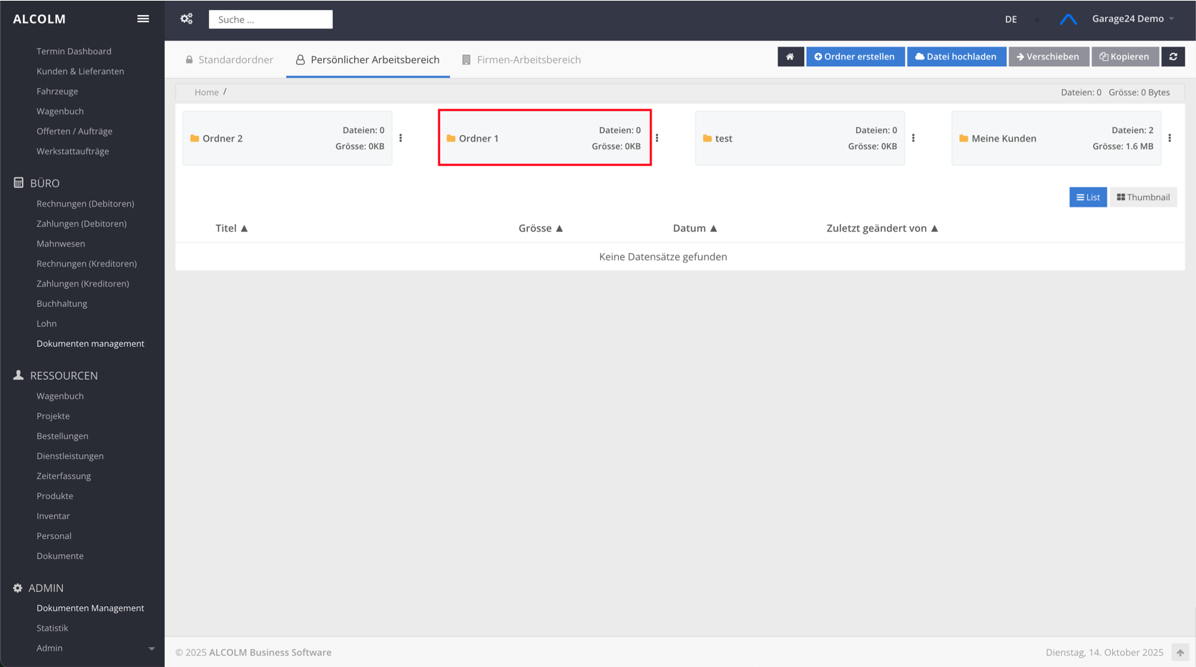Open the Ordner 2 three-dot menu
Viewport: 1196px width, 667px height.
click(401, 138)
